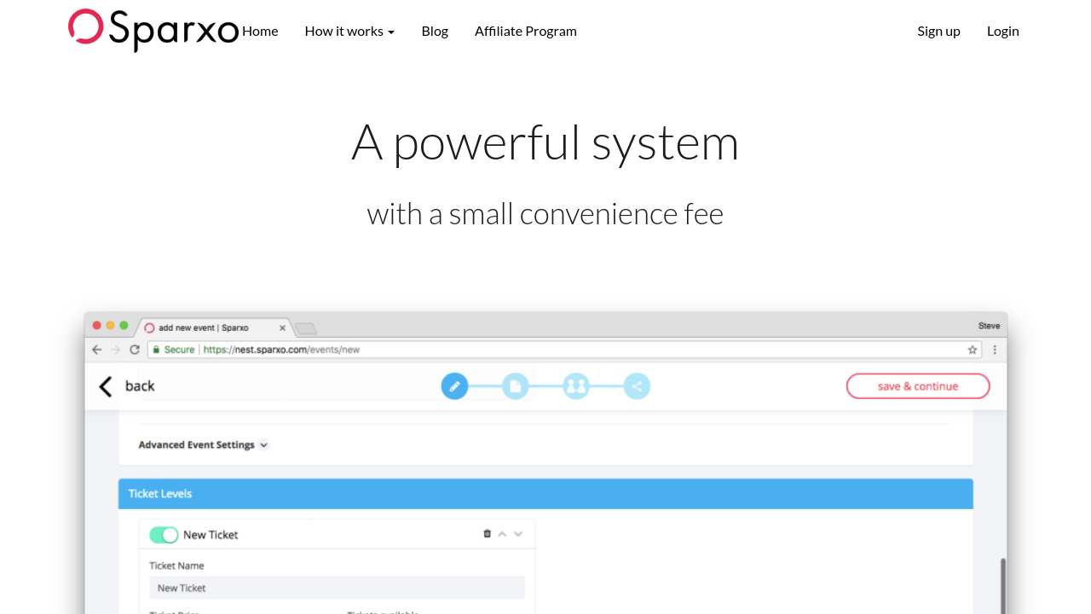The image size is (1091, 614).
Task: Click the Sign up link
Action: (x=938, y=31)
